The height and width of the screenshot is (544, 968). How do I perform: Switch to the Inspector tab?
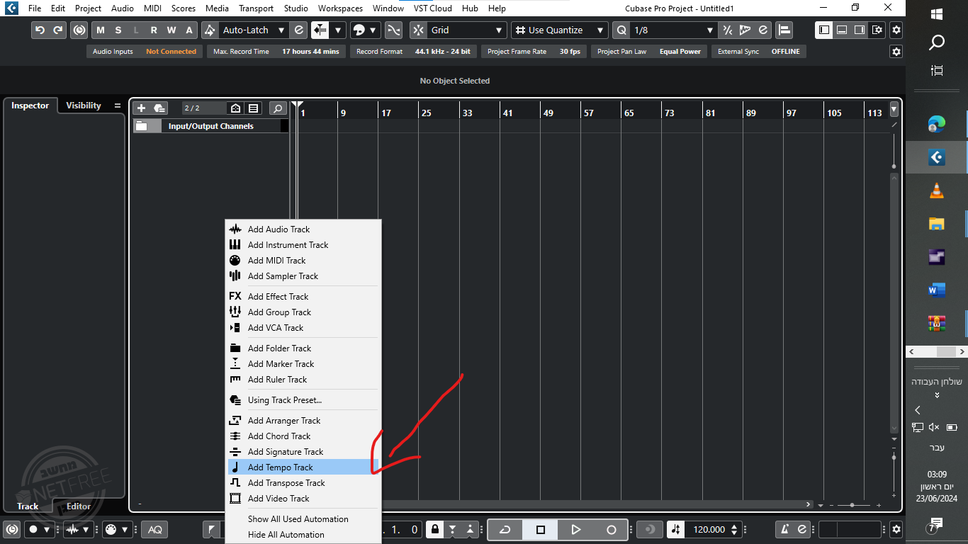(x=30, y=106)
